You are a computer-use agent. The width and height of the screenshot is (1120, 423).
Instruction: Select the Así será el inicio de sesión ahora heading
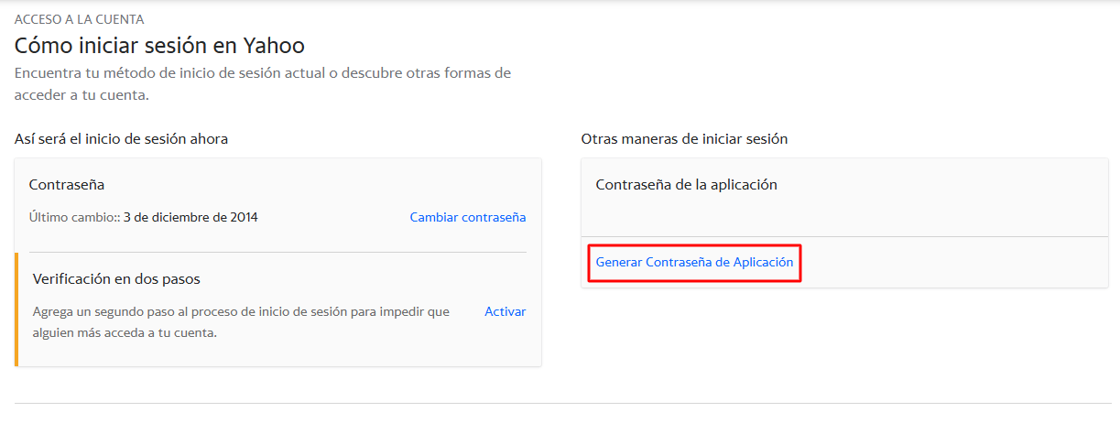tap(121, 139)
